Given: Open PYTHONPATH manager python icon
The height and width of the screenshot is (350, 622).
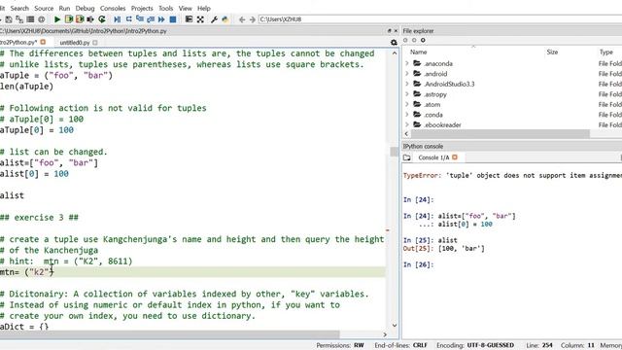Looking at the screenshot, I should click(x=225, y=19).
